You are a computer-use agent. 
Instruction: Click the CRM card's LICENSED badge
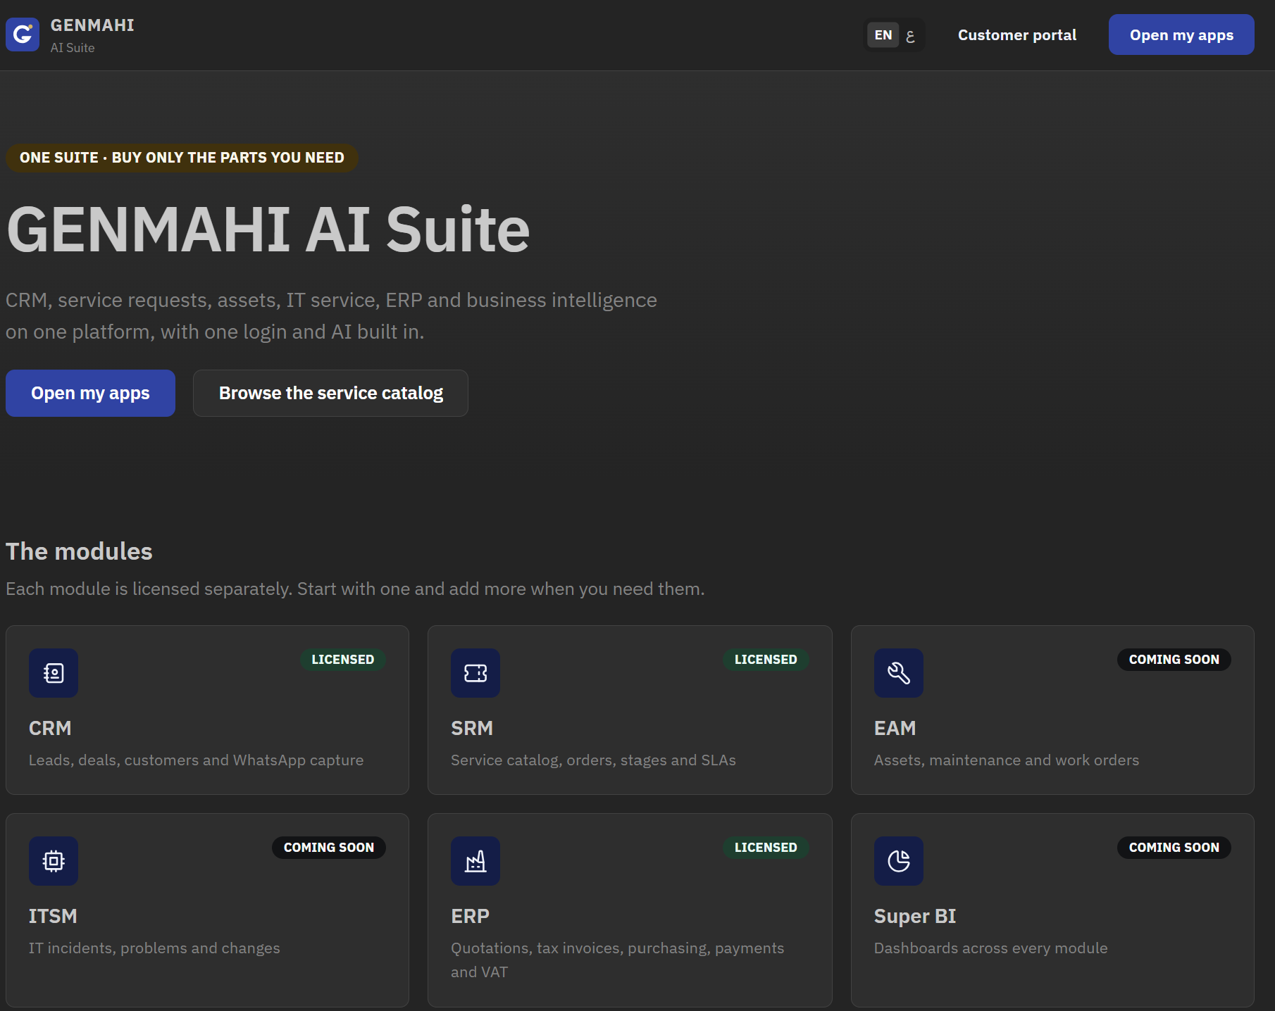click(343, 660)
